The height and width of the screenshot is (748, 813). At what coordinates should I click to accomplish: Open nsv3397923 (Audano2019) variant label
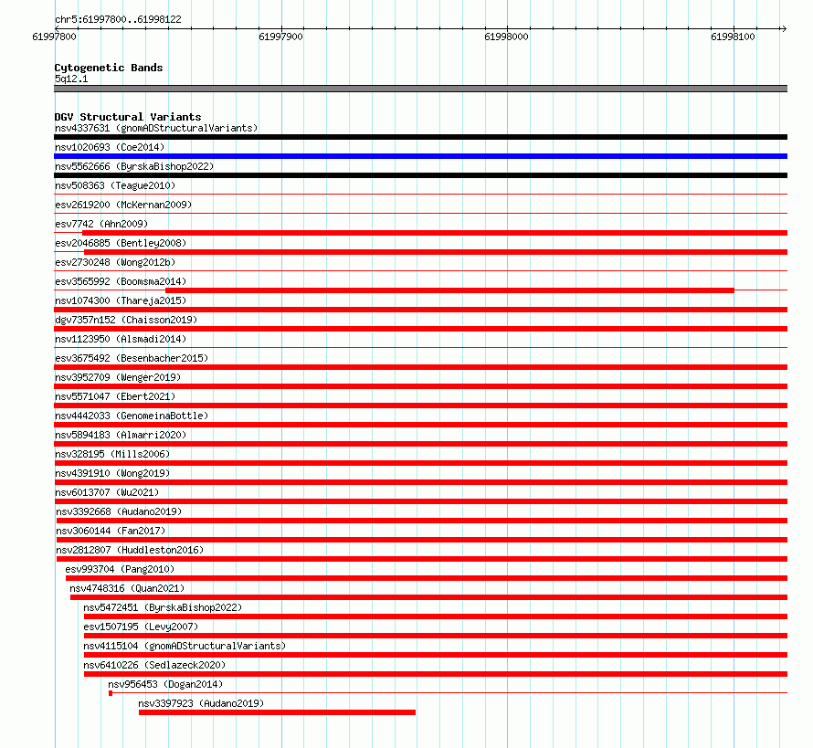pos(201,703)
